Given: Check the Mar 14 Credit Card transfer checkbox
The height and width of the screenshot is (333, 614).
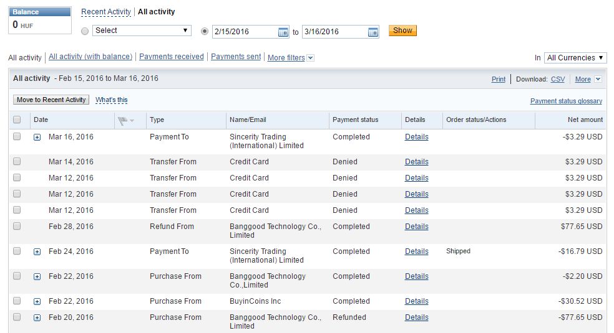Looking at the screenshot, I should pos(17,162).
